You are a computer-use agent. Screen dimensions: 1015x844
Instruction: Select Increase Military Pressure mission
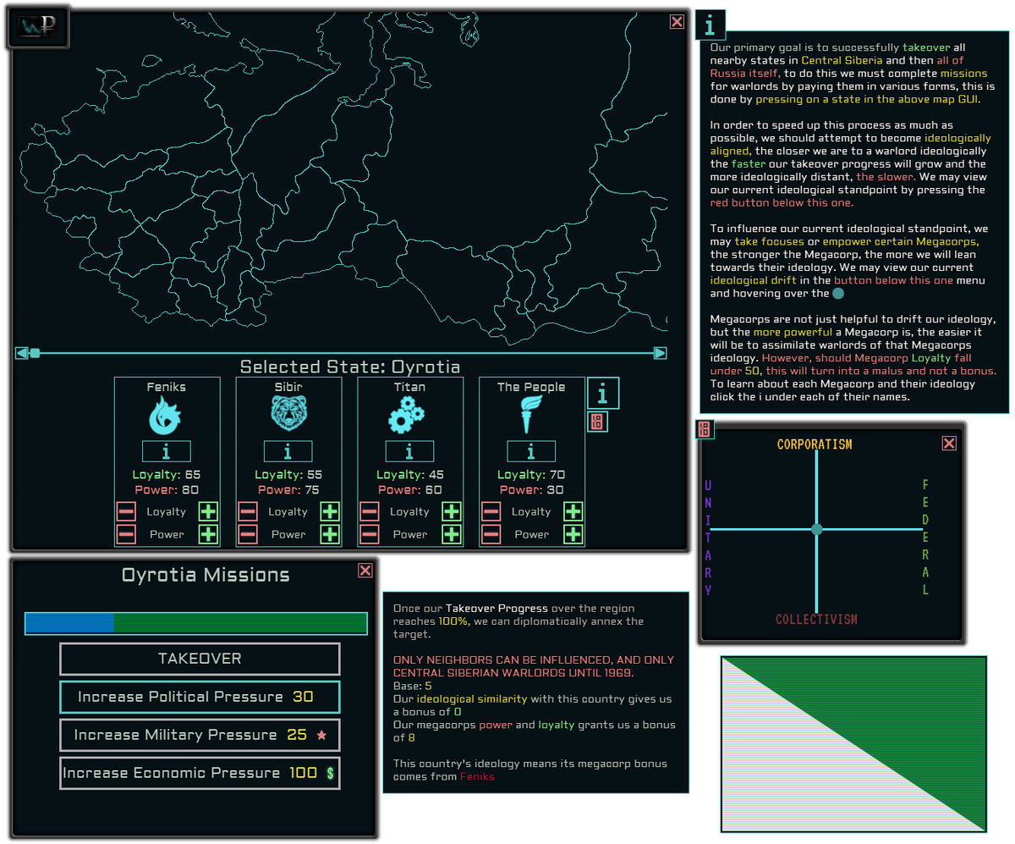[200, 735]
